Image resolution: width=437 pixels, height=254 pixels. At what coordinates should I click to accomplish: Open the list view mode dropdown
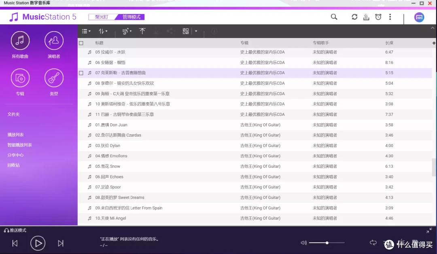86,31
